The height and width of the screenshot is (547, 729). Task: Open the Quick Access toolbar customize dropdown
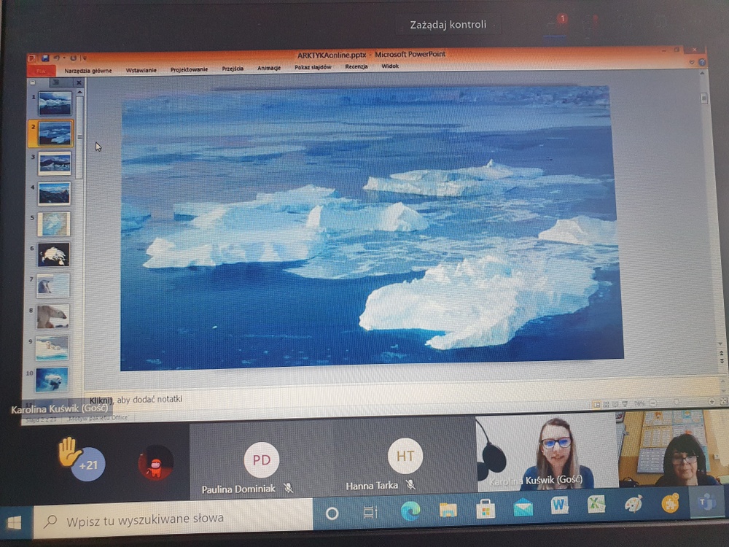tap(84, 58)
